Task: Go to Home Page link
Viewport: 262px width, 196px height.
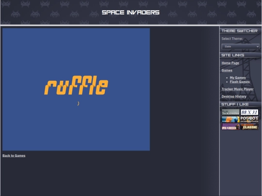Action: [230, 63]
